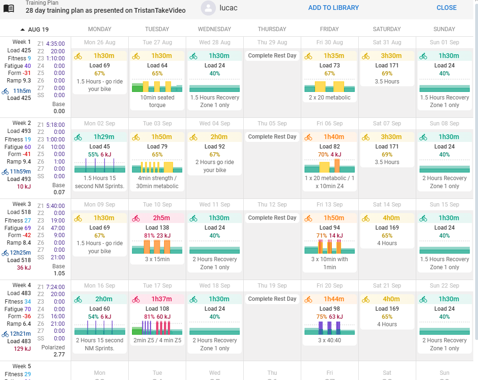Open Complete Rest Day on Thu 29 Aug
The height and width of the screenshot is (380, 478).
pos(272,56)
